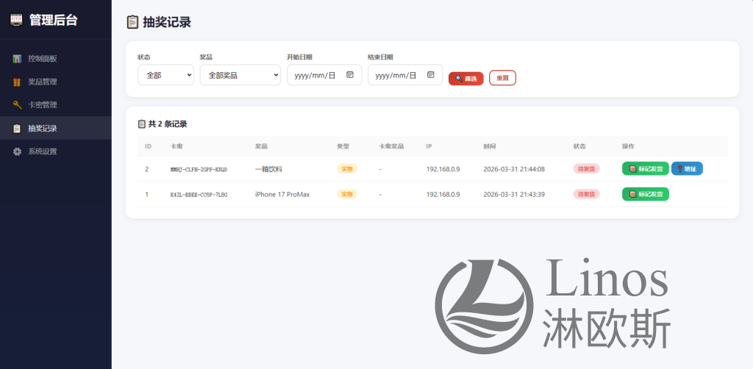Open 奖品管理 from the sidebar
The width and height of the screenshot is (753, 369).
(56, 82)
